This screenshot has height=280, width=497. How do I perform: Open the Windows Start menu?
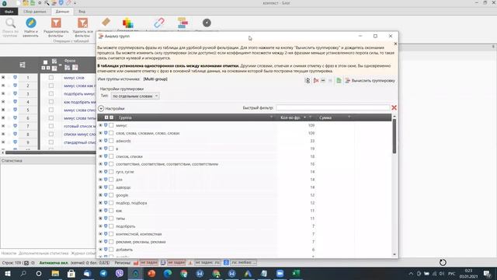[x=7, y=273]
